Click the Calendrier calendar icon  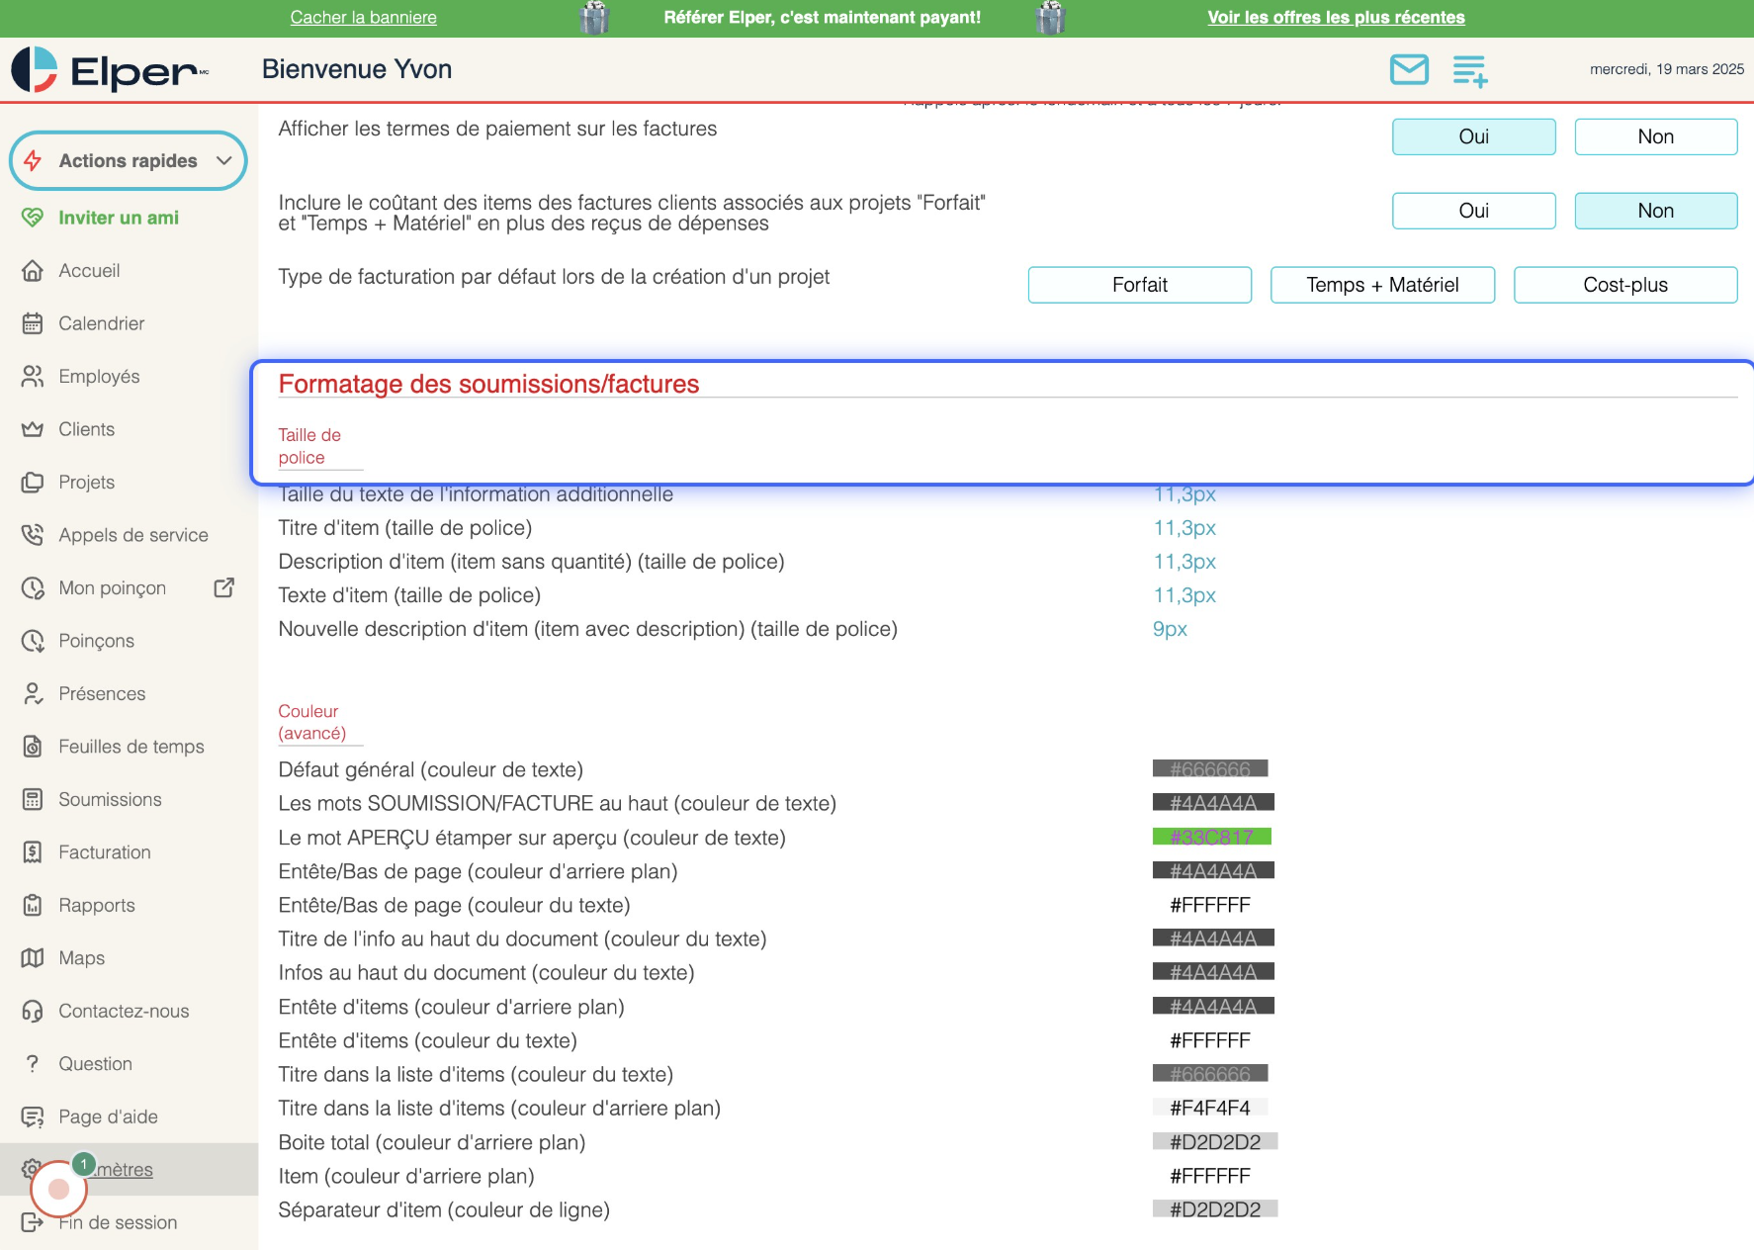pyautogui.click(x=33, y=323)
